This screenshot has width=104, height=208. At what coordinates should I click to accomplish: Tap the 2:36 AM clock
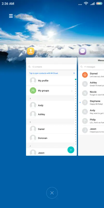pyautogui.click(x=8, y=4)
